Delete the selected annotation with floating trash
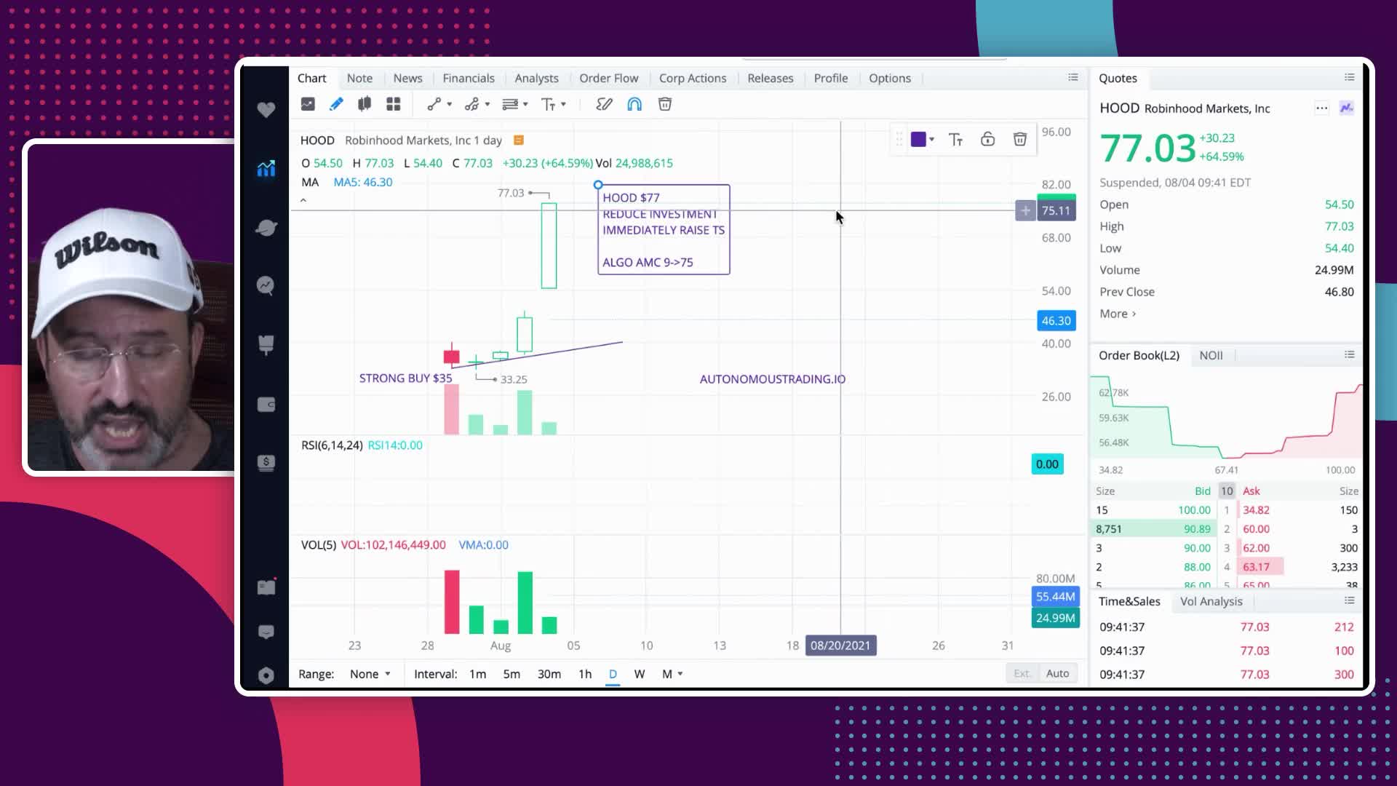 [1020, 139]
